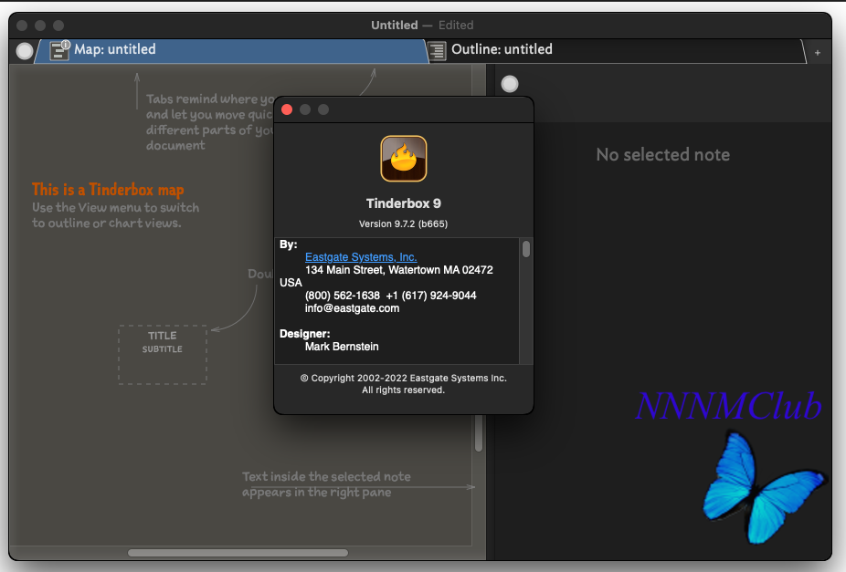
Task: Click the Tinderbox 9 title text
Action: tap(404, 203)
